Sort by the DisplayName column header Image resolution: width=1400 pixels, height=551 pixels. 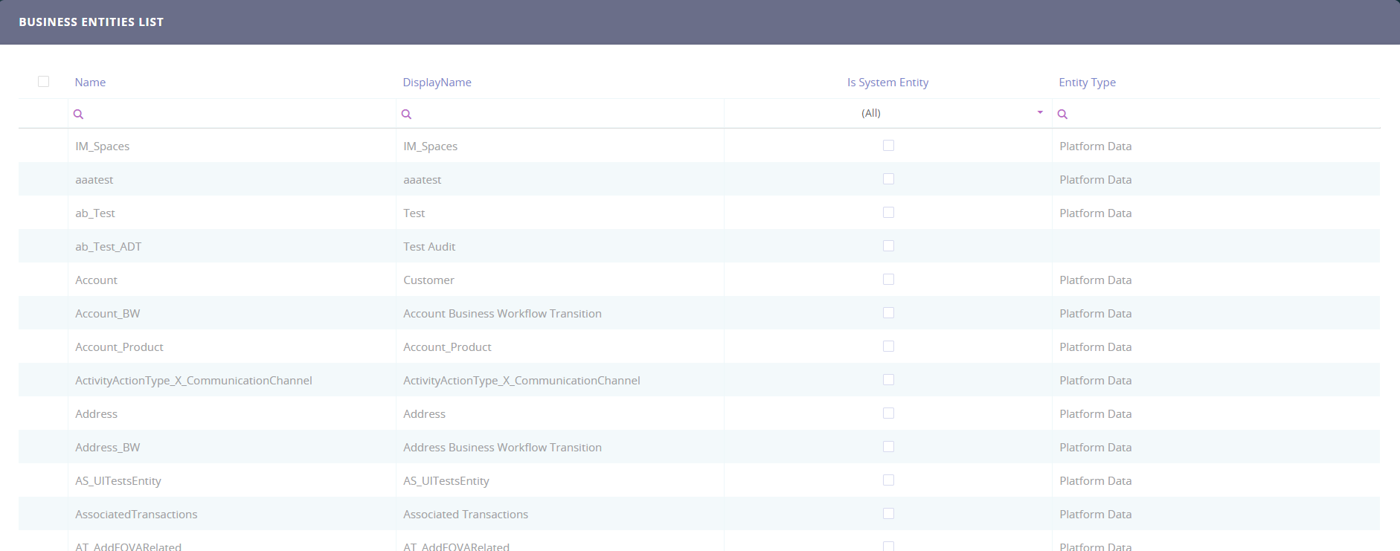[x=437, y=83]
